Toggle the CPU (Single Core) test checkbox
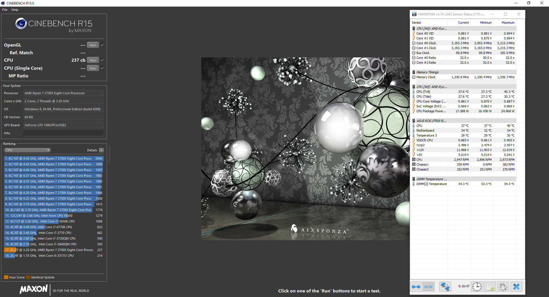The height and width of the screenshot is (297, 549). (102, 68)
